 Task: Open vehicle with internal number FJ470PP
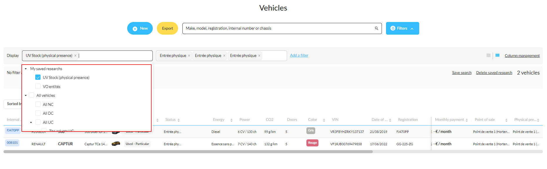click(x=13, y=131)
